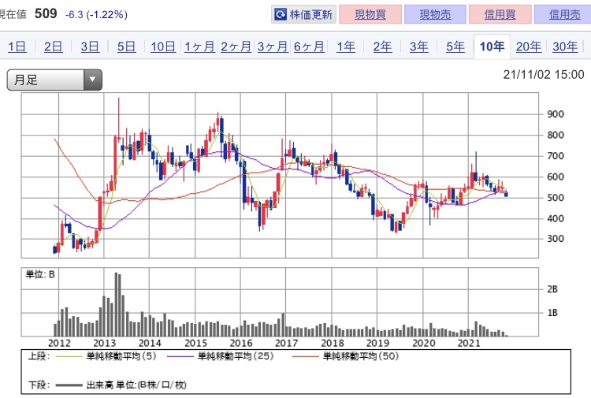This screenshot has height=398, width=591.
Task: Click the 単位: B label in volume chart
Action: (x=40, y=274)
